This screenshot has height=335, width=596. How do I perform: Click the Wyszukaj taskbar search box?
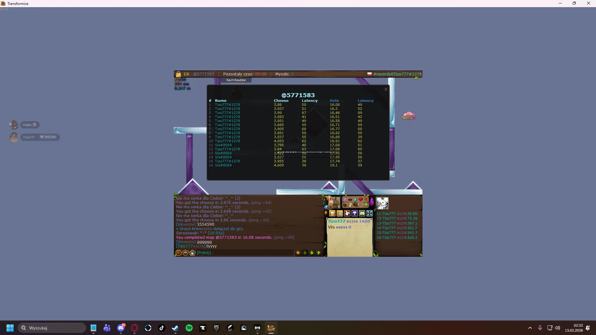pos(52,328)
